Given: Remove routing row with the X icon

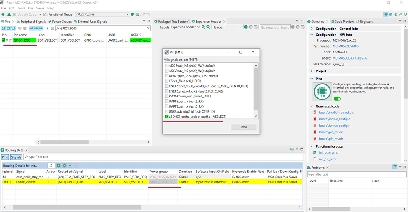Looking at the screenshot, I should pyautogui.click(x=64, y=166).
